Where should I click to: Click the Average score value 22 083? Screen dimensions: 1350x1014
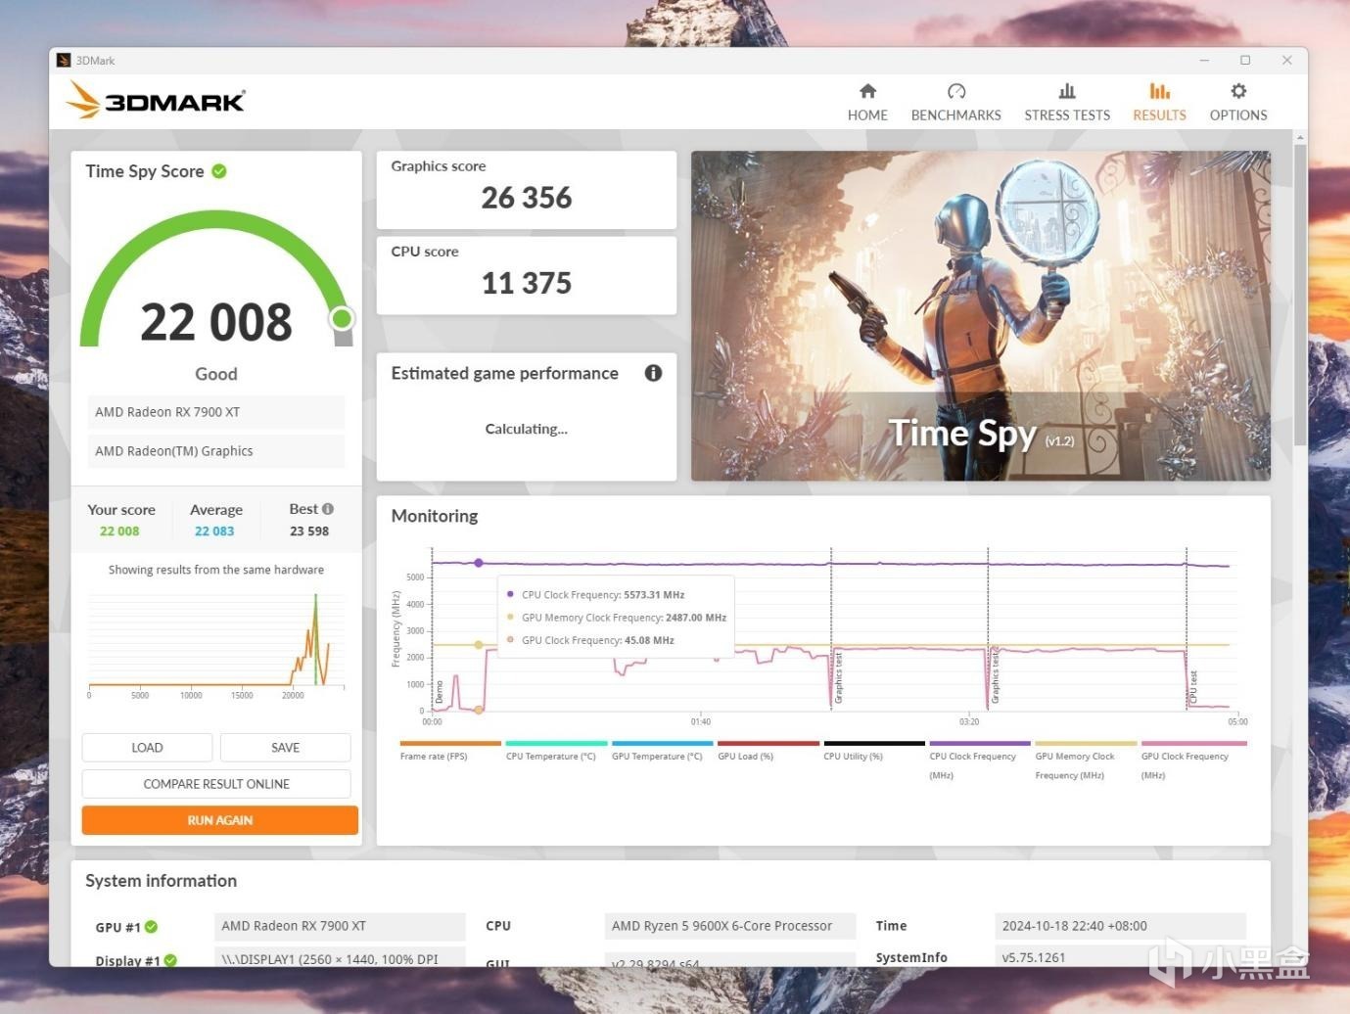214,531
